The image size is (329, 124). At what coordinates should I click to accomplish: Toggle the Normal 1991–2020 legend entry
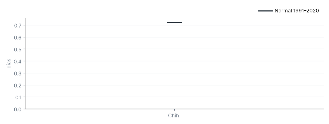[288, 11]
